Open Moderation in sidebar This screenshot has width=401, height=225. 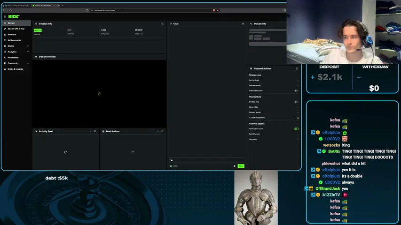tap(16, 58)
